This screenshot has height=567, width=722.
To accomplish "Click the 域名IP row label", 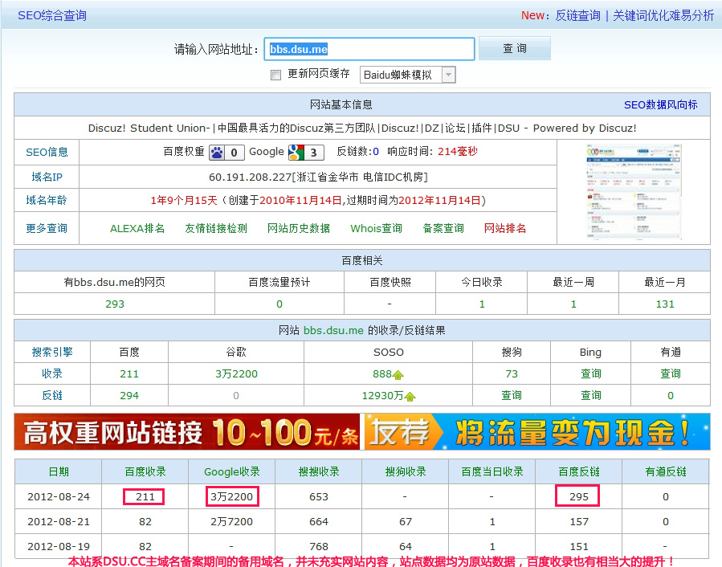I will (47, 177).
